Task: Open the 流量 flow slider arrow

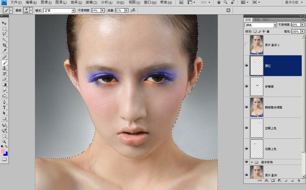Action: 126,10
